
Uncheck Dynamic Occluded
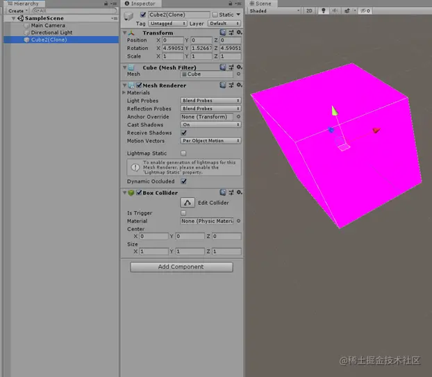tap(184, 181)
